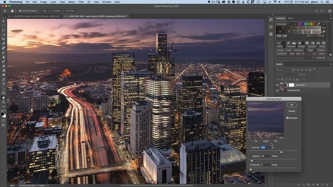Select the Lasso tool
333x187 pixels.
4,30
